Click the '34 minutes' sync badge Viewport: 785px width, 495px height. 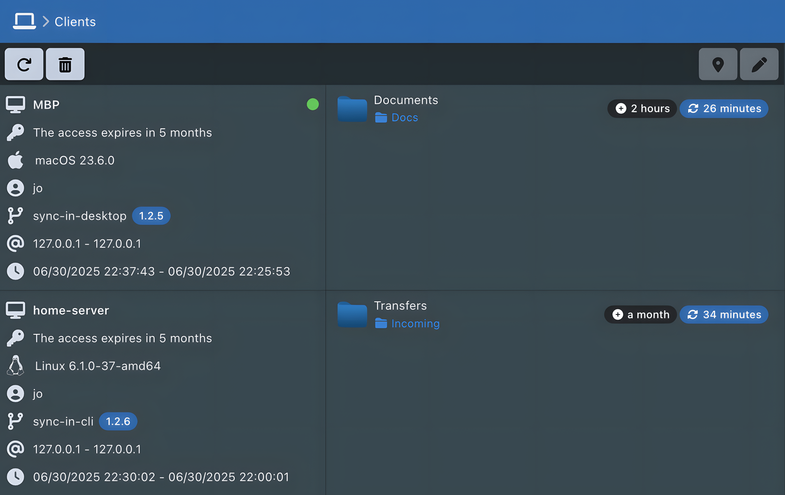(724, 314)
